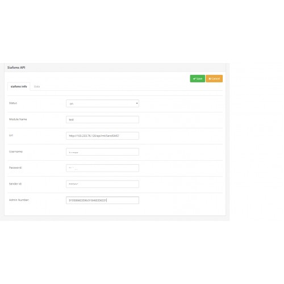The width and height of the screenshot is (284, 284).
Task: Open the Data tab
Action: coord(37,86)
